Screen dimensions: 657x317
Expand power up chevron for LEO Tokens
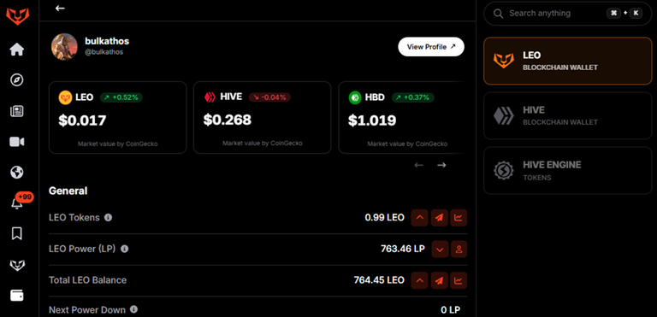[419, 218]
